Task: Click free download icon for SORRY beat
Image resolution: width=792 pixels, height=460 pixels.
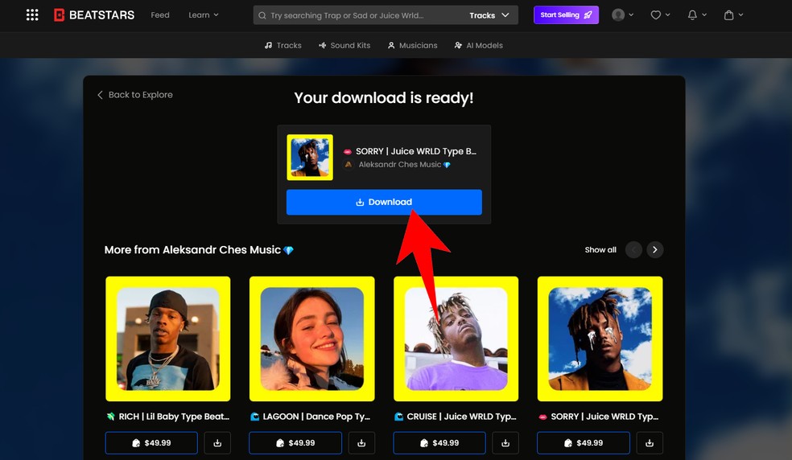Action: tap(650, 443)
